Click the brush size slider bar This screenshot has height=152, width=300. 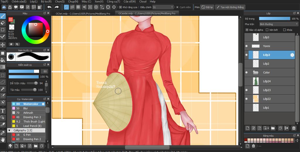24,71
